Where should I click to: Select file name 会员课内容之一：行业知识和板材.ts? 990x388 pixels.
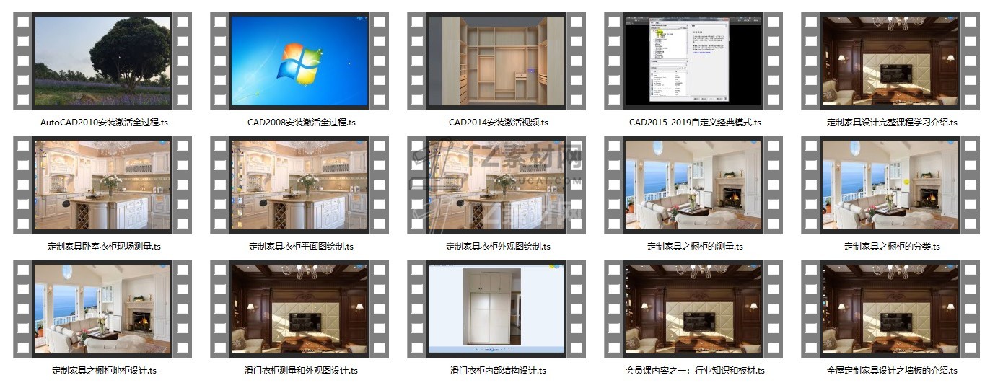coord(695,371)
